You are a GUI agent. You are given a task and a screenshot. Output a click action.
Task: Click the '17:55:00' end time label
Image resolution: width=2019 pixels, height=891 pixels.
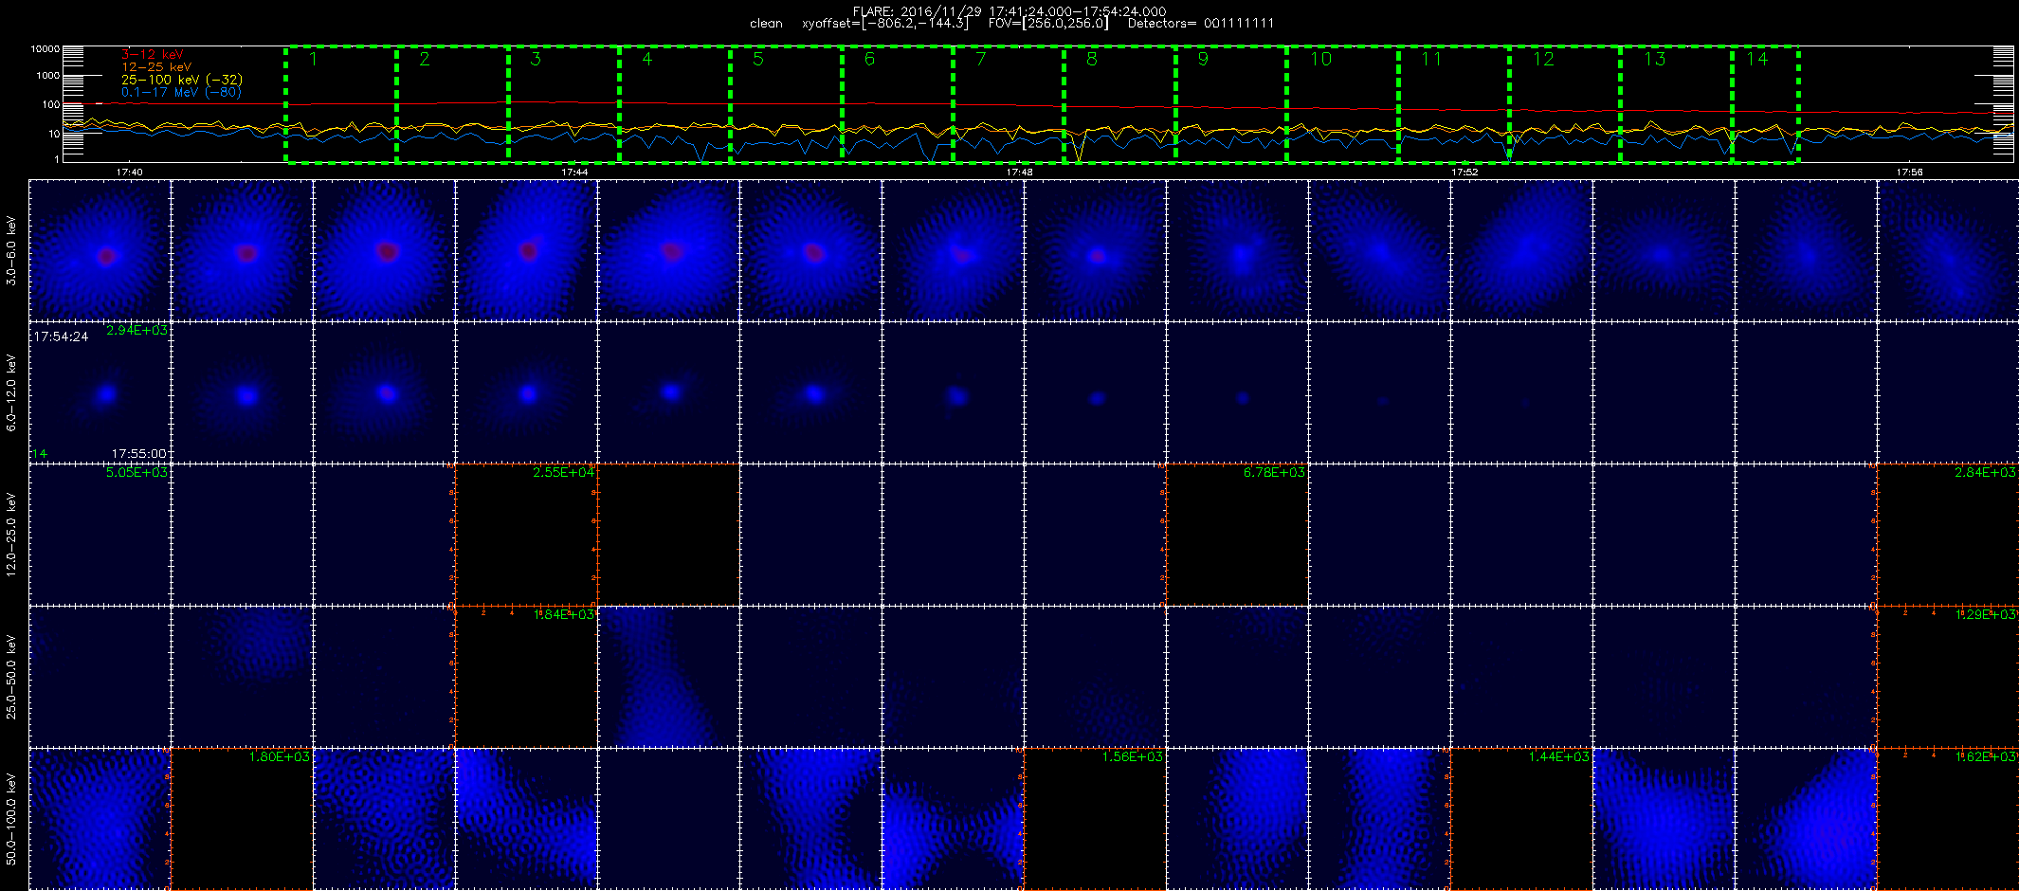138,454
